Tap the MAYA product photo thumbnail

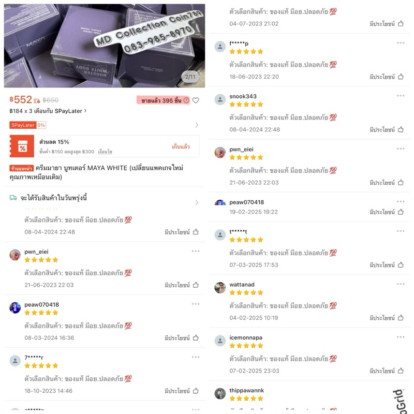(x=105, y=46)
